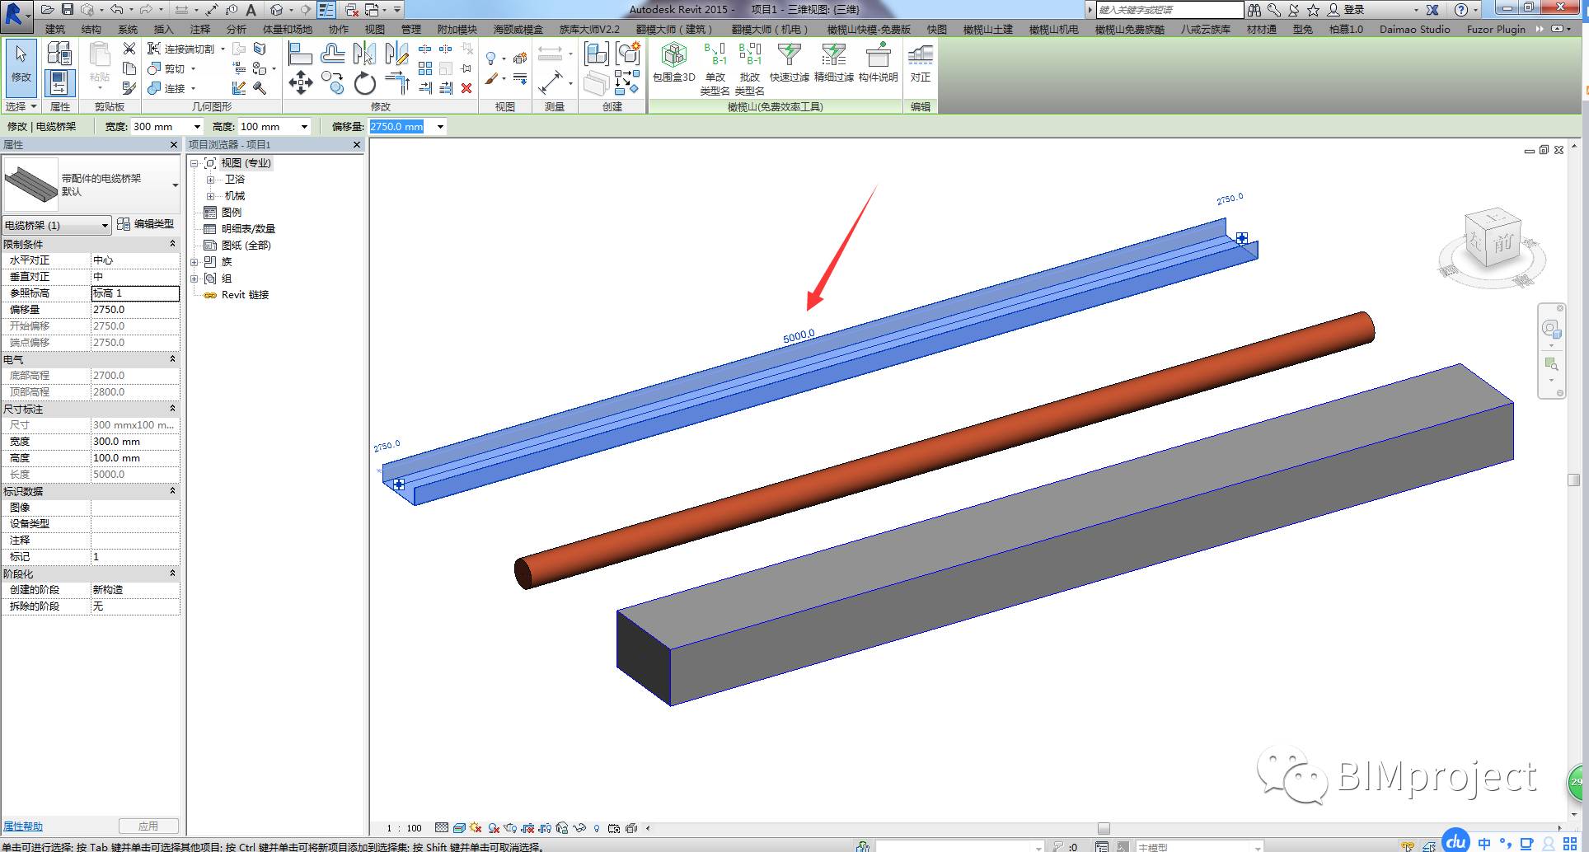This screenshot has height=852, width=1589.
Task: Click the 快速过滤 filter icon
Action: pyautogui.click(x=790, y=63)
